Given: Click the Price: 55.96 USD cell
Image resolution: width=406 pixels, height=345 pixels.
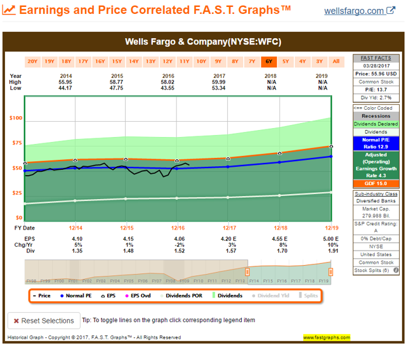Looking at the screenshot, I should pyautogui.click(x=376, y=74).
